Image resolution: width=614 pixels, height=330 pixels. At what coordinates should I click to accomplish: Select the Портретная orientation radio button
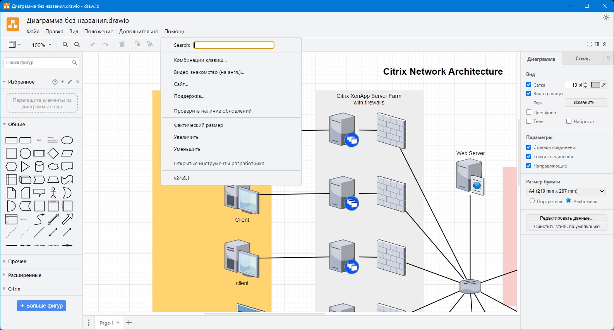tap(532, 201)
